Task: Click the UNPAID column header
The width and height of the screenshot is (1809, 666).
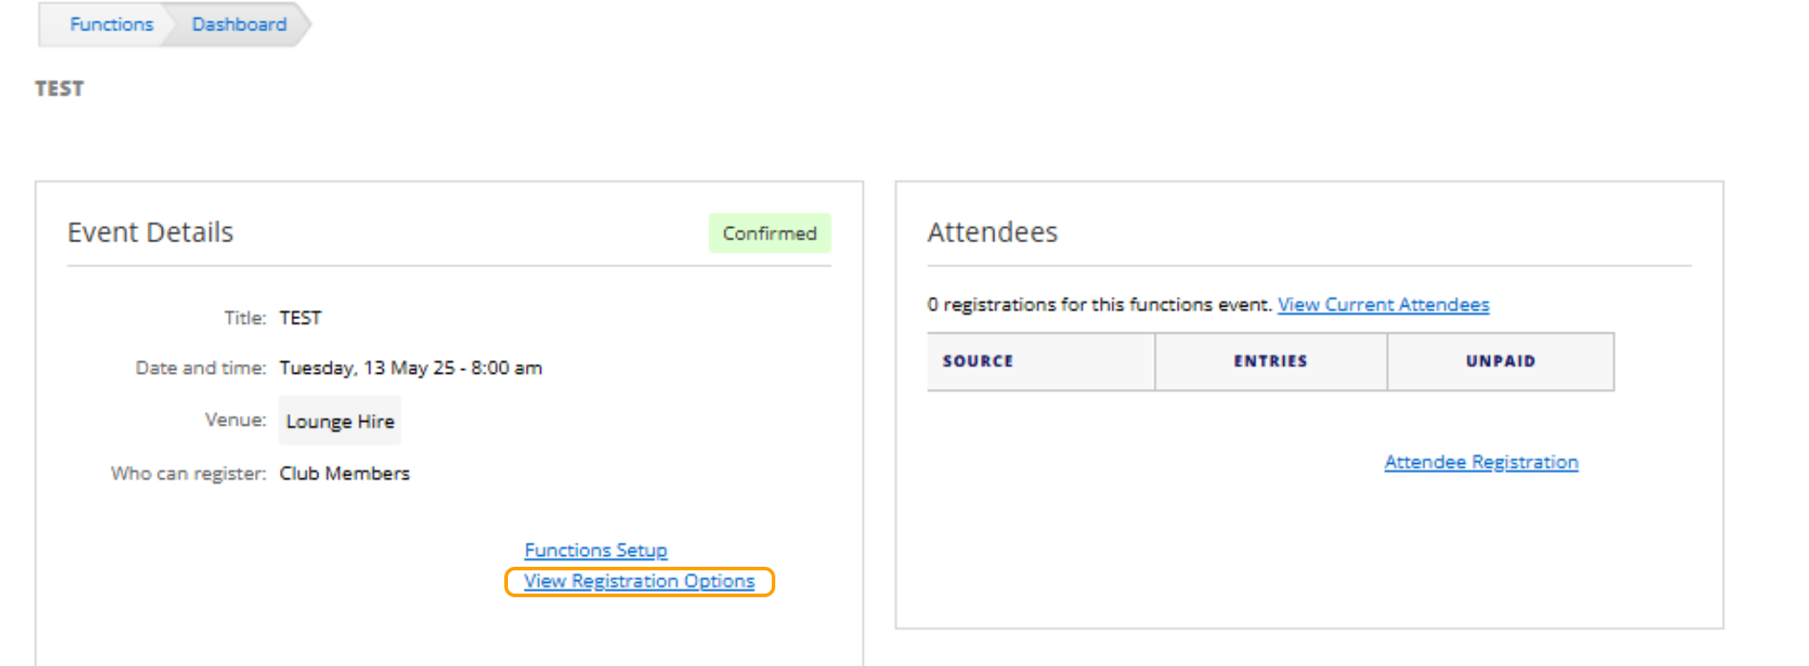Action: [x=1500, y=361]
